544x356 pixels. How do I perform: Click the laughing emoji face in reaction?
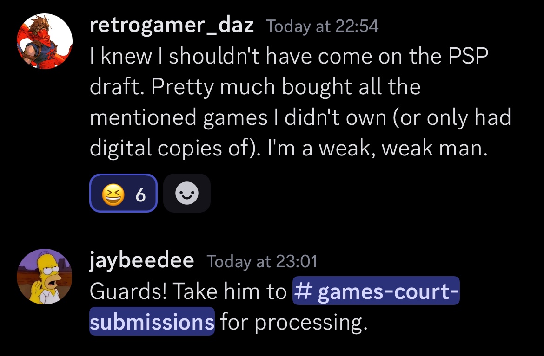pos(113,194)
